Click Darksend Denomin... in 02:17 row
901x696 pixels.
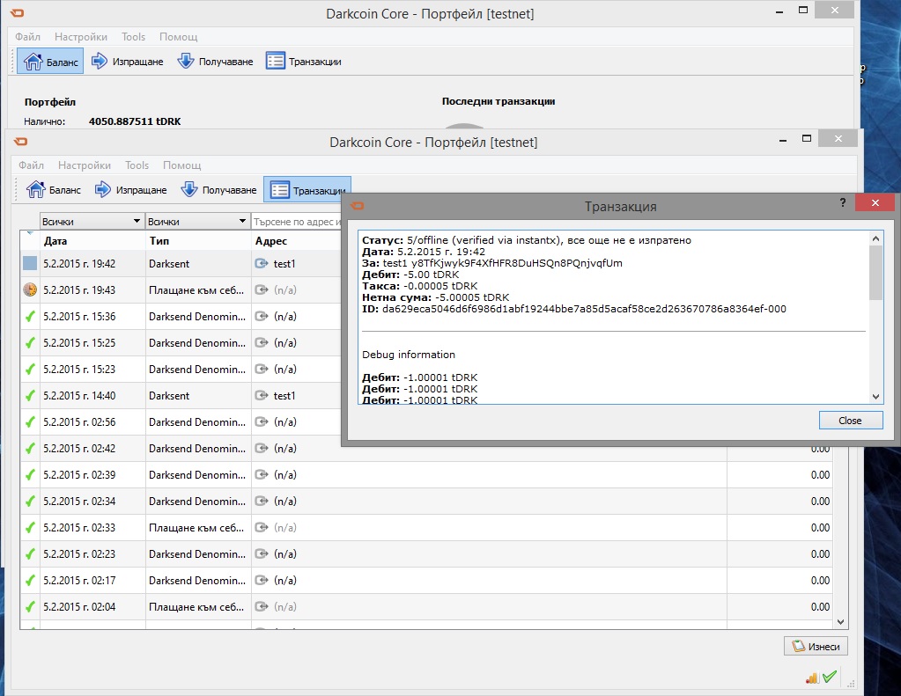(197, 581)
